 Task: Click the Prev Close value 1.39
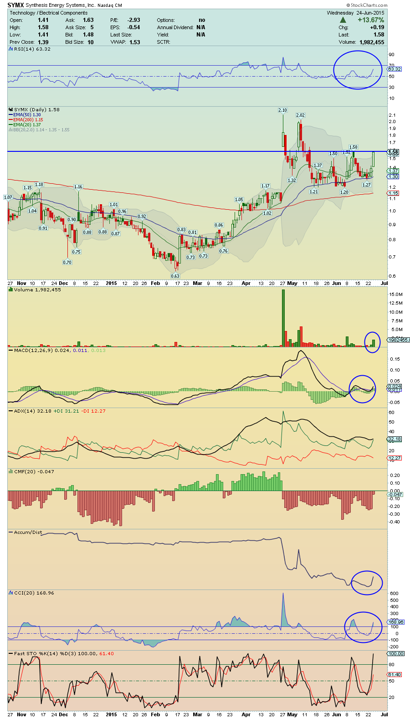(x=43, y=42)
